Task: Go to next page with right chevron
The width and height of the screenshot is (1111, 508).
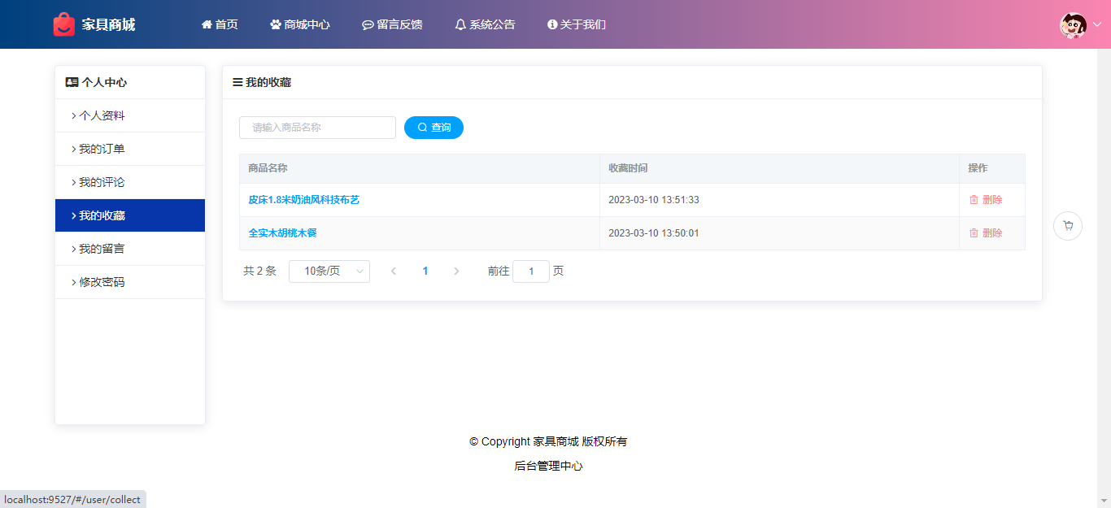Action: (456, 271)
